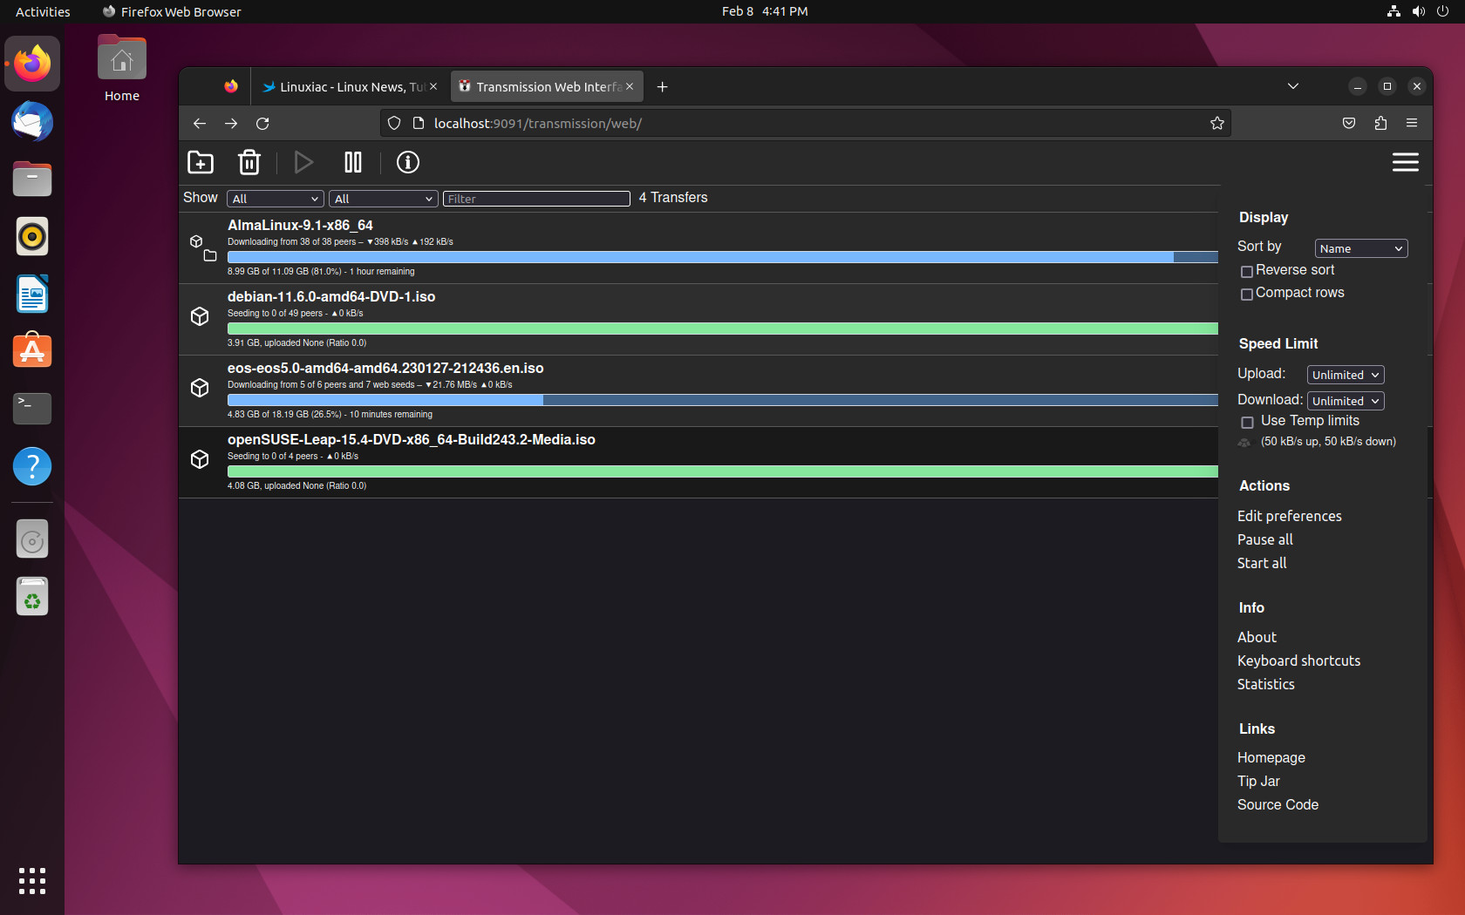Screen dimensions: 1465x915
Task: Open the second Show tracker filter dropdown
Action: click(384, 199)
